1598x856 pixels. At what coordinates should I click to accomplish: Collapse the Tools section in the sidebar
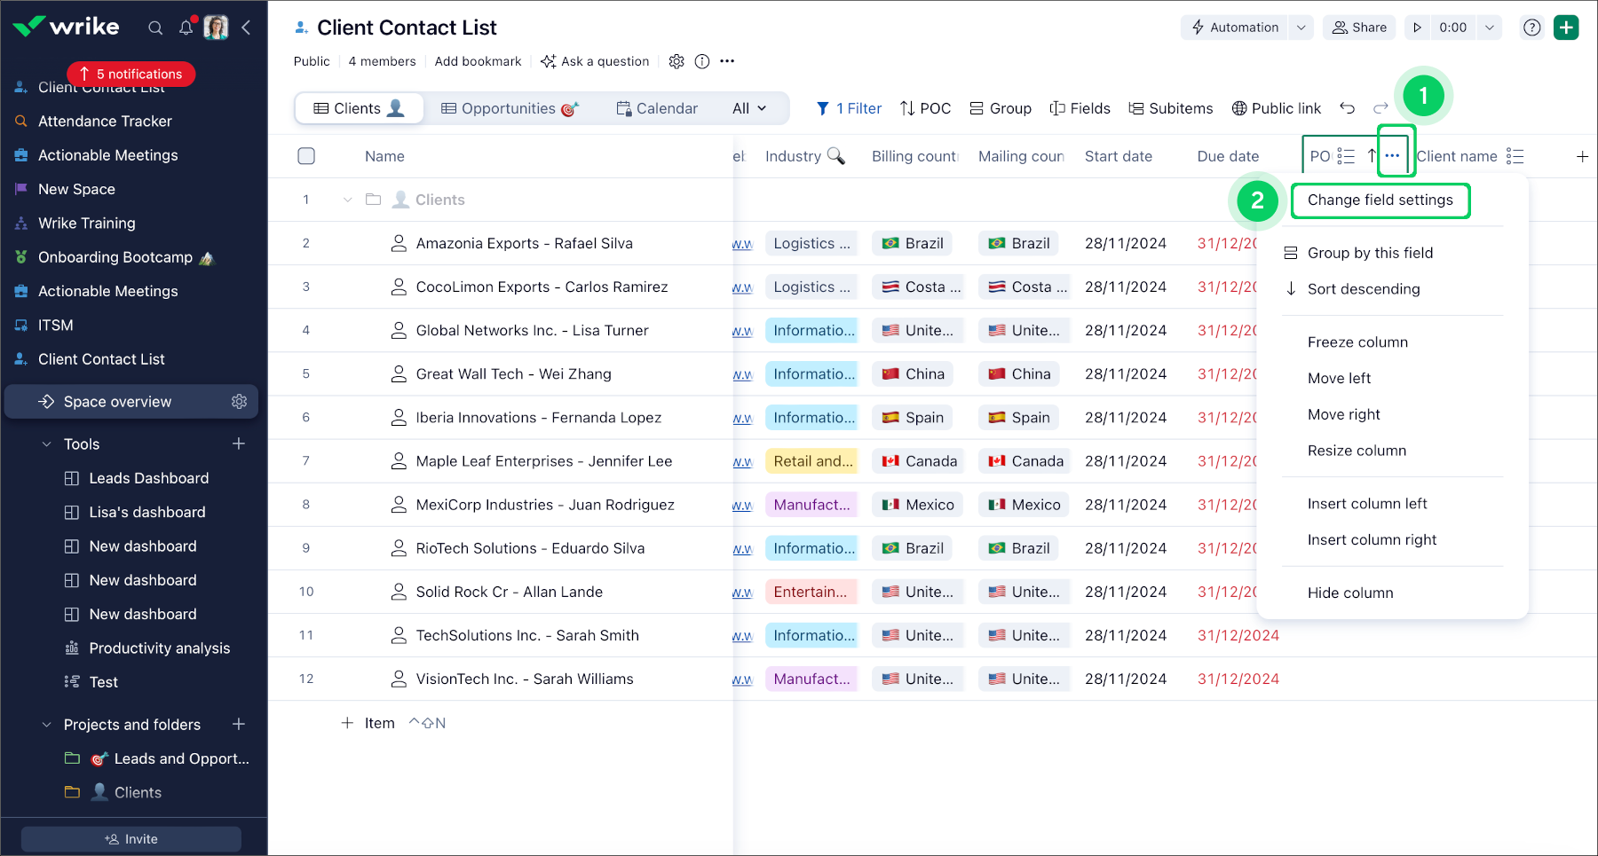point(46,444)
